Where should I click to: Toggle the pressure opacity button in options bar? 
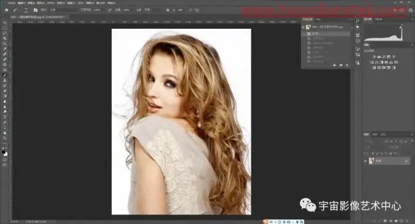click(x=110, y=10)
